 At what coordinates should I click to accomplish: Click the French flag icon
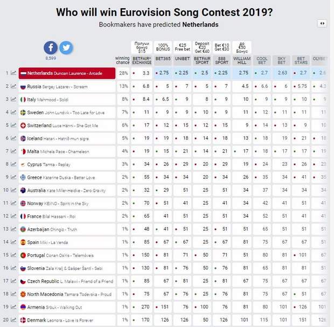pyautogui.click(x=23, y=216)
